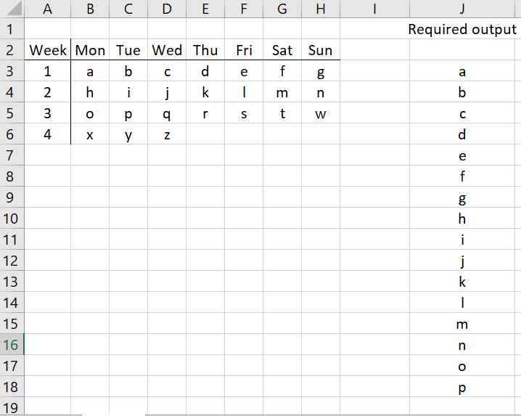Screen dimensions: 521x416
Task: Click cell containing letter 'z'
Action: tap(167, 134)
